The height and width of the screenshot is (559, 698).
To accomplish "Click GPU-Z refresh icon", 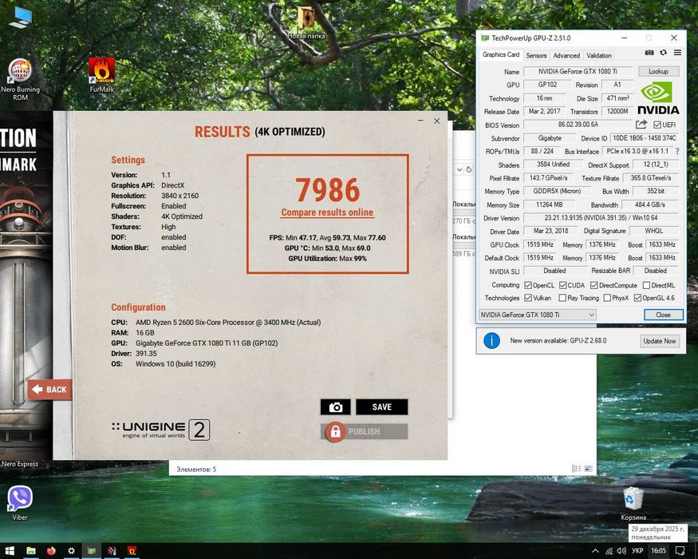I will 663,53.
